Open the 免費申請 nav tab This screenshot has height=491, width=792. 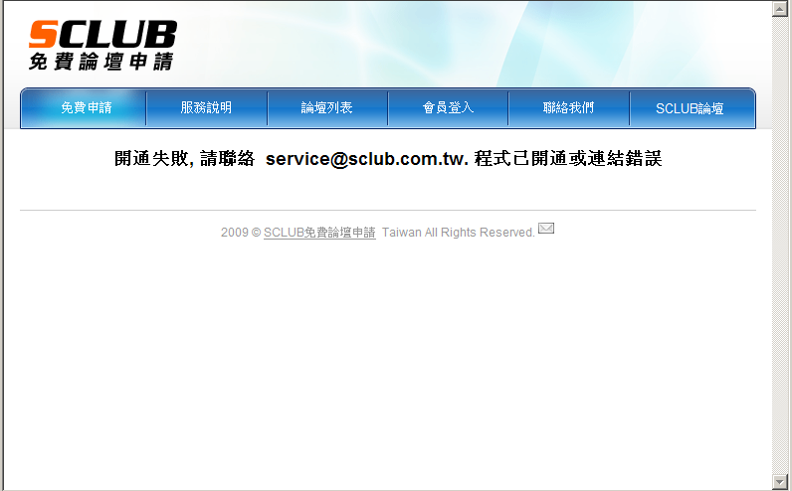(x=84, y=107)
